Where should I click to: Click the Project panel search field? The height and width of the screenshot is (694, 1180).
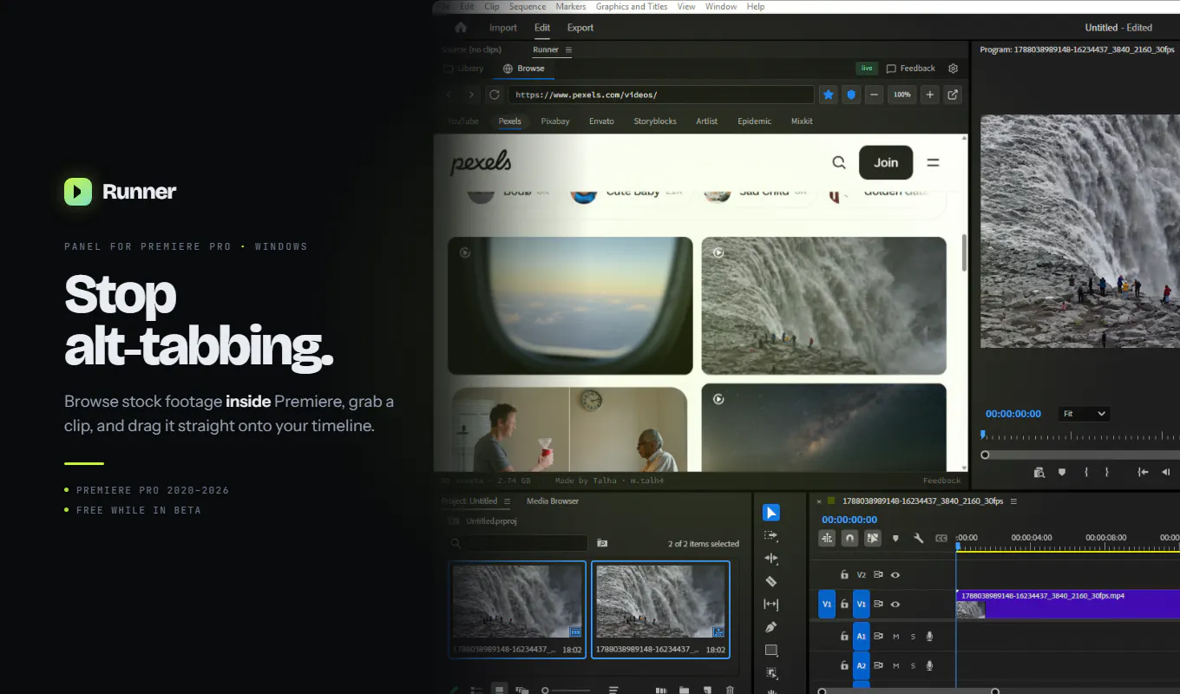pos(525,543)
